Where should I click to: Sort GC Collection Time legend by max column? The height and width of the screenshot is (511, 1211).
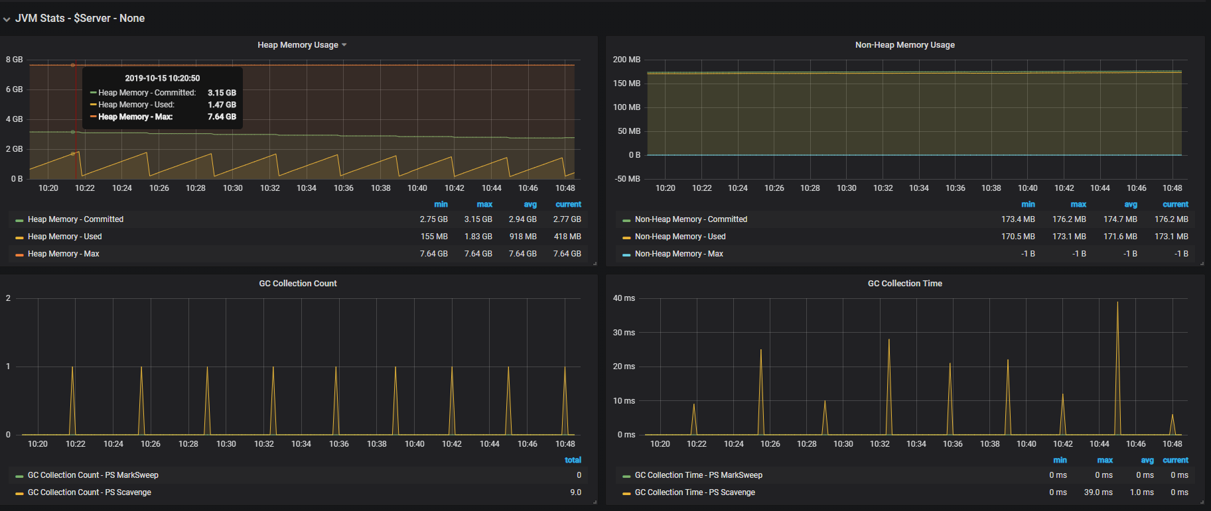(x=1105, y=460)
